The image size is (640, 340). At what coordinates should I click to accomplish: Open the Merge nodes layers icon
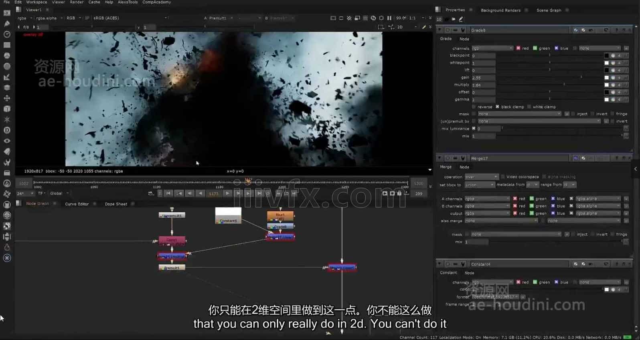pos(7,87)
